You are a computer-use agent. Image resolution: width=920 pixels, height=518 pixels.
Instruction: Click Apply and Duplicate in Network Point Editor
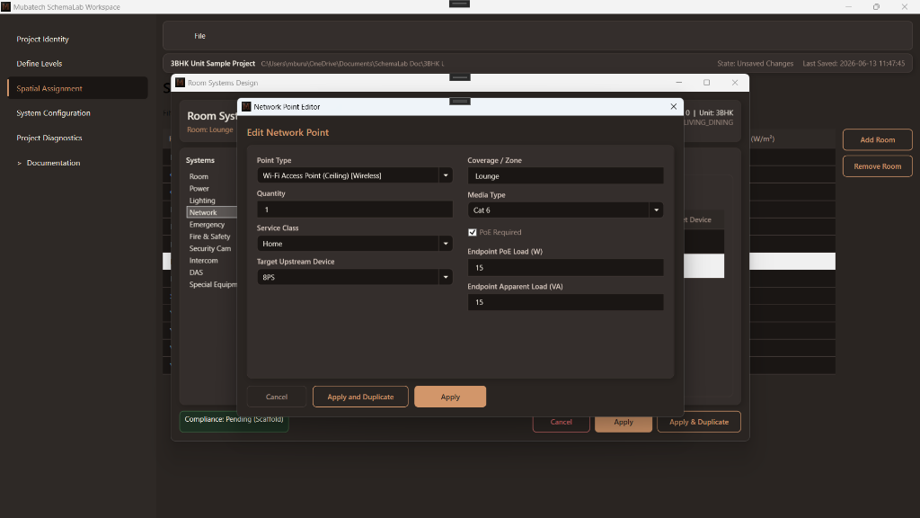(360, 397)
